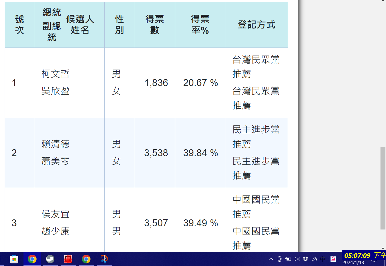Click candidate number 2 cell
Viewport: 386px width, 266px height.
point(19,153)
